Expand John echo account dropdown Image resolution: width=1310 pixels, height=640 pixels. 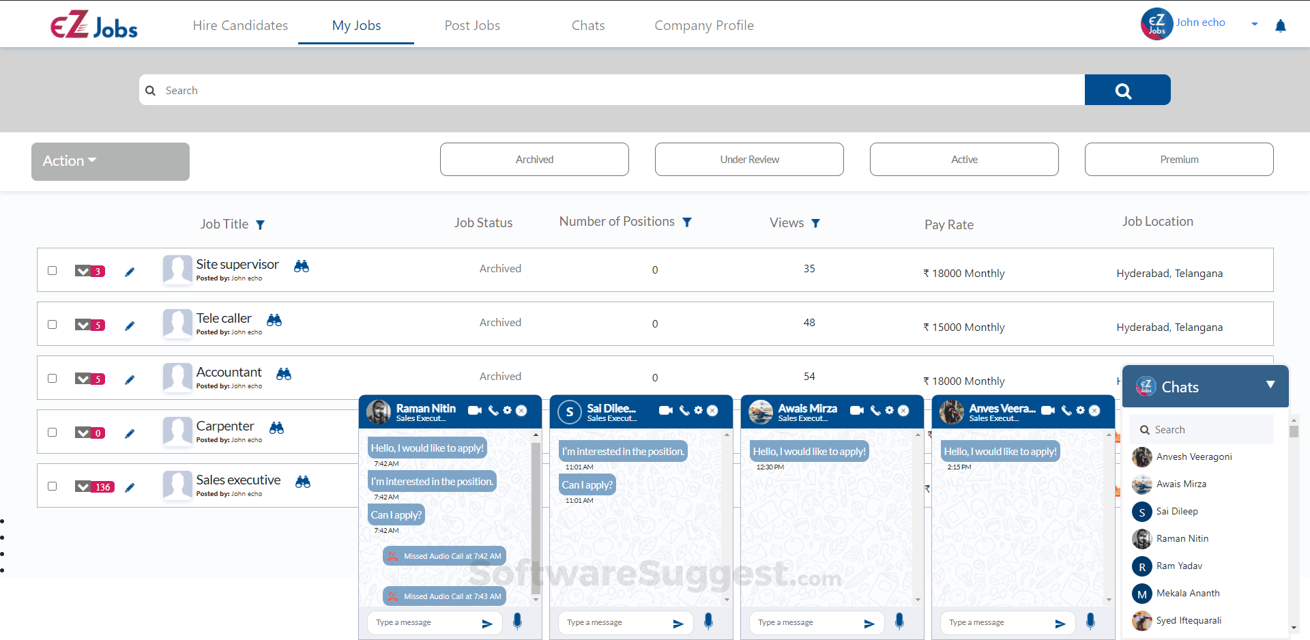[1254, 23]
